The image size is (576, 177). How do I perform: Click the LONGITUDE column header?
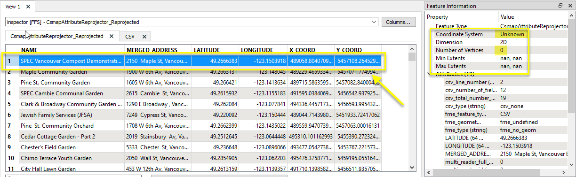tap(263, 50)
